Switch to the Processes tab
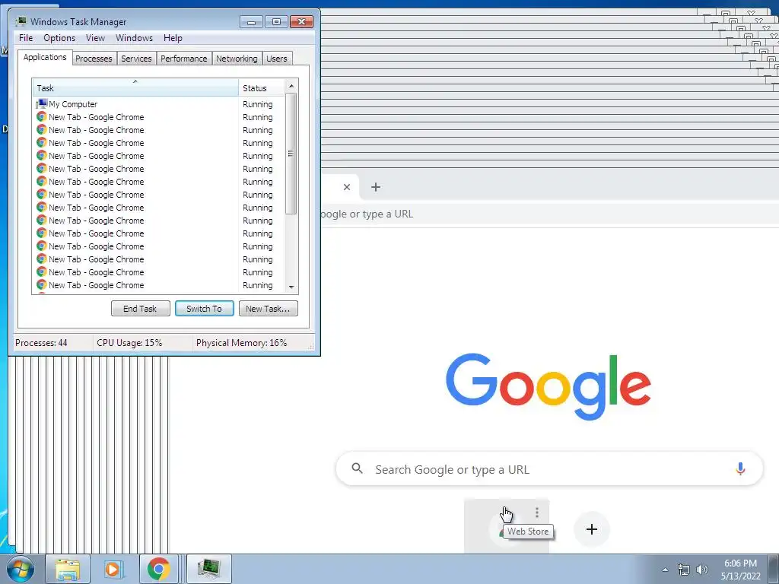The height and width of the screenshot is (584, 779). tap(94, 59)
